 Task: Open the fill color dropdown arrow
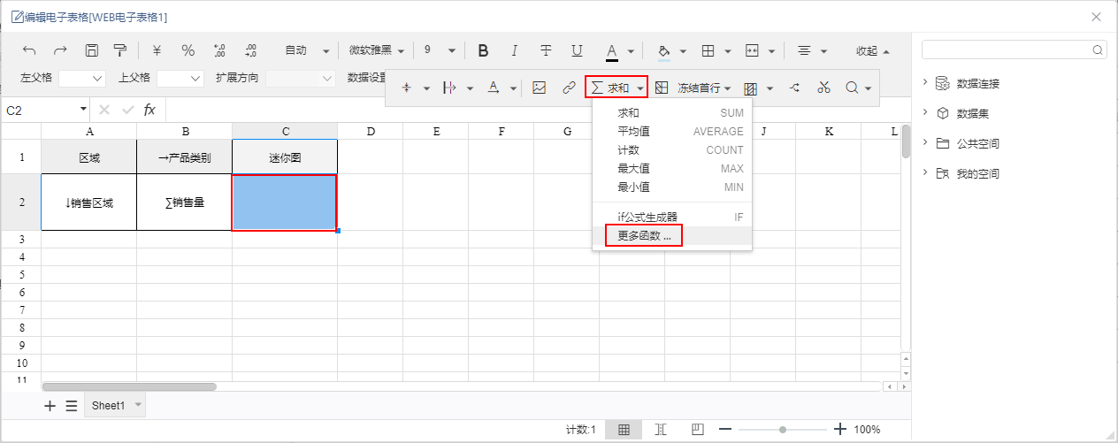tap(684, 51)
